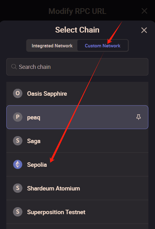Click the Select Chain heading
Image resolution: width=155 pixels, height=229 pixels.
pyautogui.click(x=77, y=30)
